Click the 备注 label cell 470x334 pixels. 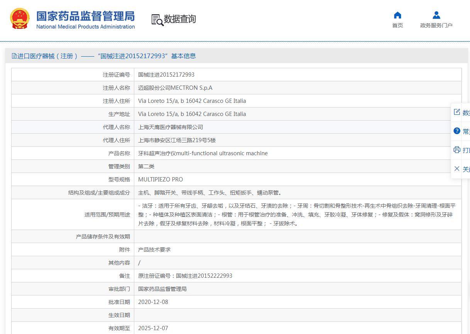[x=73, y=276]
